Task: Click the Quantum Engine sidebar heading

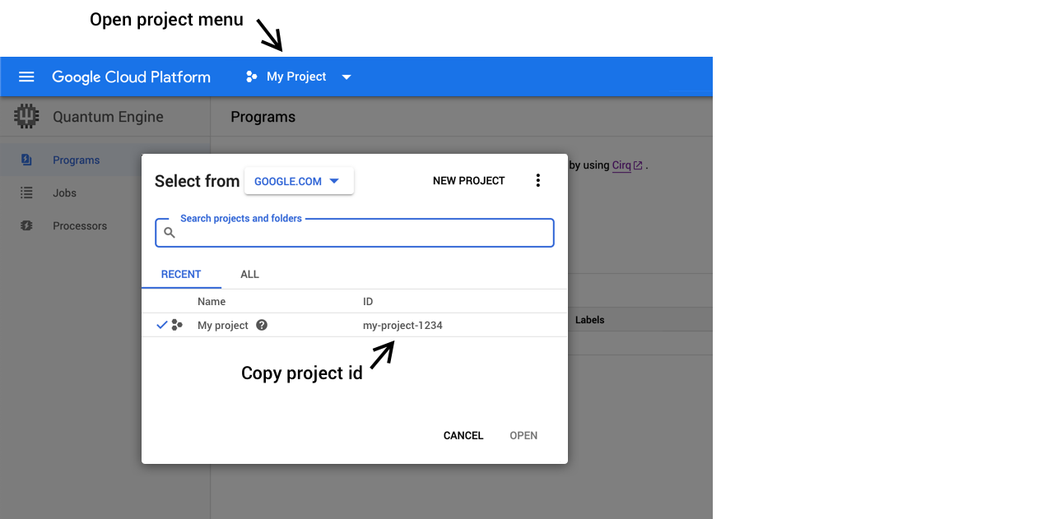Action: 108,117
